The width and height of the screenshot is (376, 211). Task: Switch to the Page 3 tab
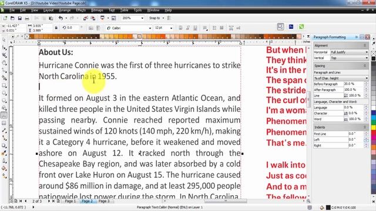click(104, 201)
